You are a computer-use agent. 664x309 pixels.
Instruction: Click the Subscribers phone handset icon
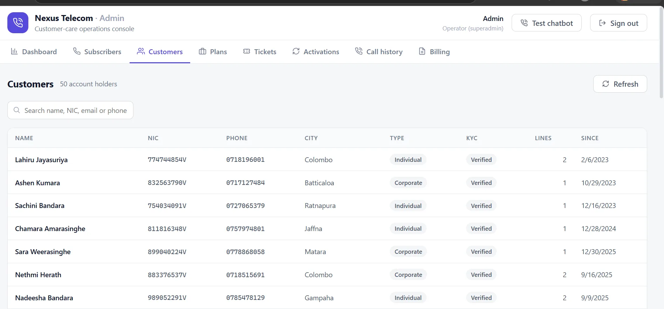77,51
